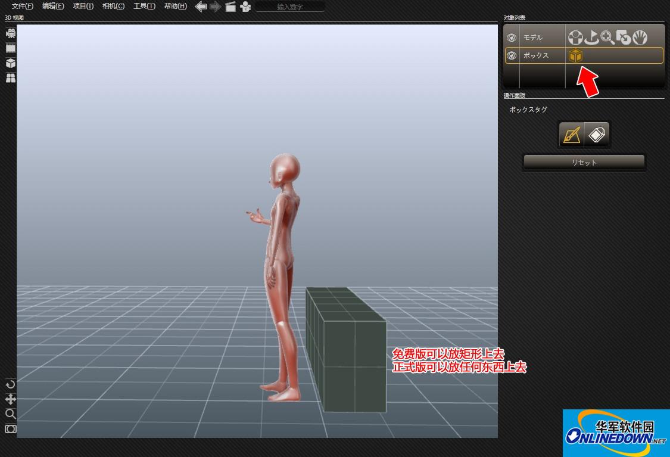Activate the box draw pen mode
670x457 pixels.
tap(571, 135)
